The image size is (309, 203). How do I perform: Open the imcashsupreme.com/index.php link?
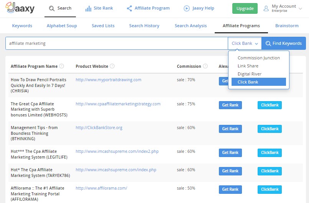point(116,170)
